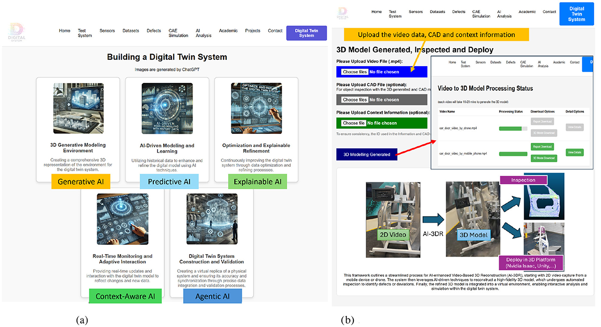Click the purple Digital Twin System button
Screen dimensions: 601x327
click(x=307, y=33)
